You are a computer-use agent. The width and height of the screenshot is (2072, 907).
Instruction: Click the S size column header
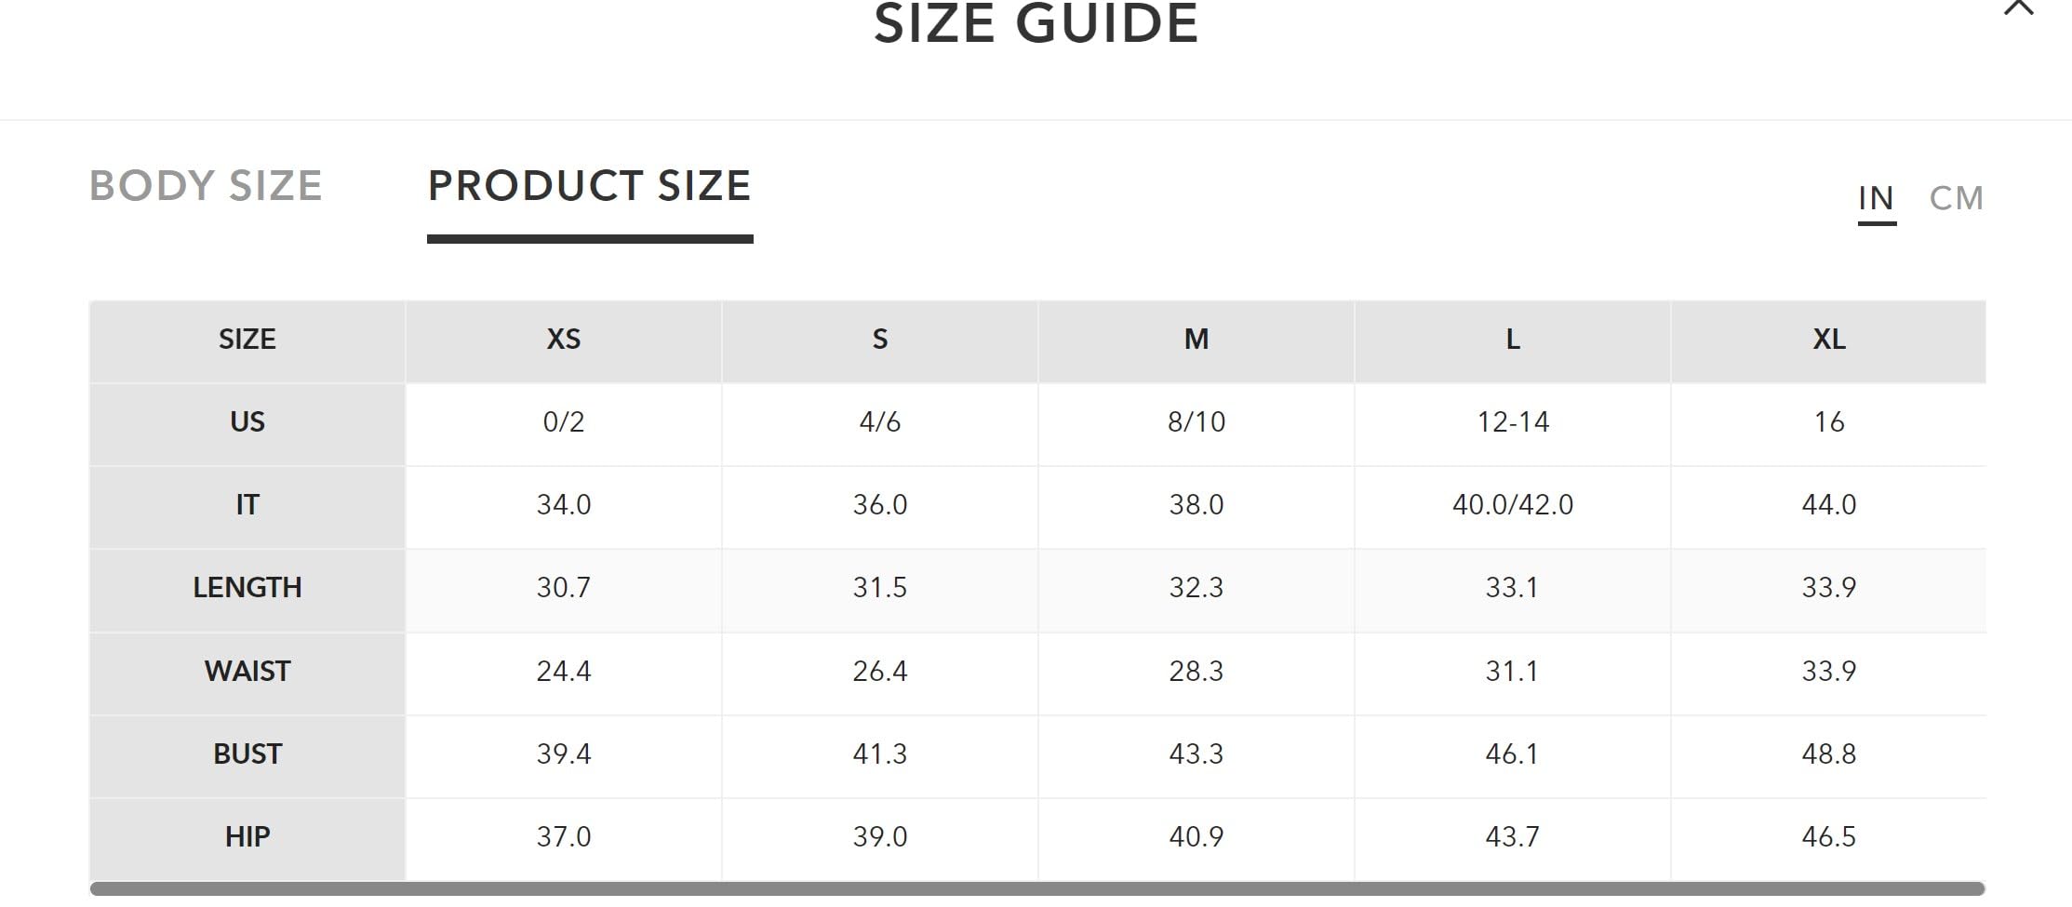pyautogui.click(x=880, y=340)
